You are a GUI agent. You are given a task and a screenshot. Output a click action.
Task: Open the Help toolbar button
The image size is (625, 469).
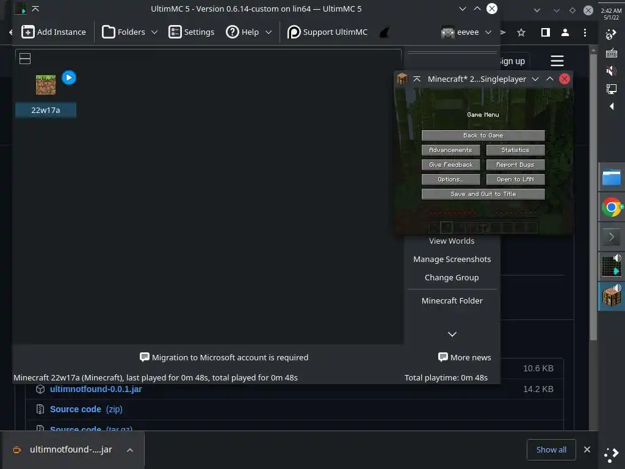point(242,32)
